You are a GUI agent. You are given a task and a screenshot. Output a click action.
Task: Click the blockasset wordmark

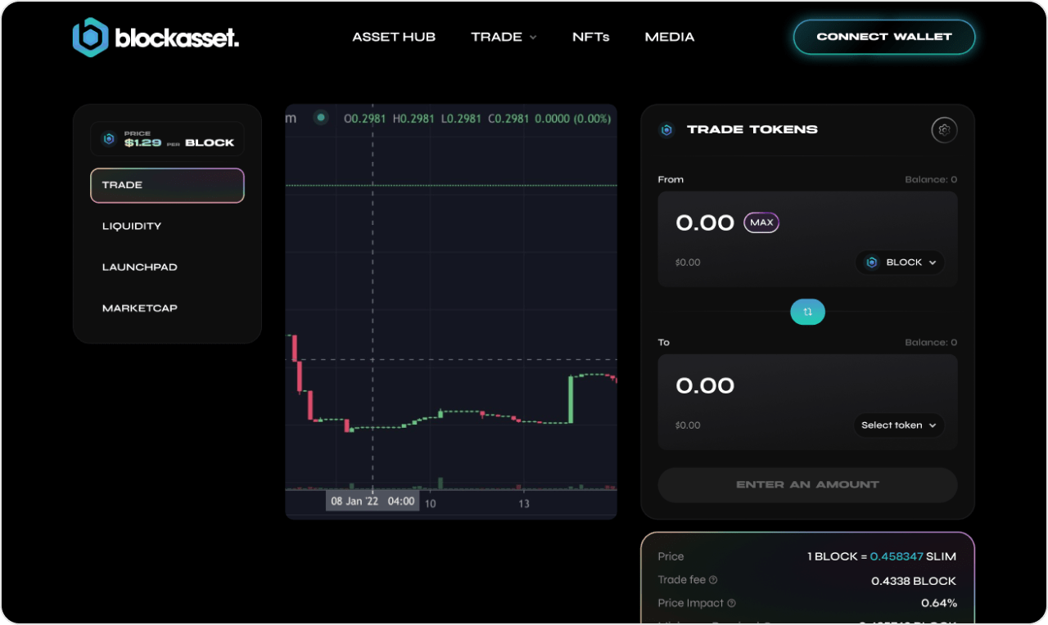[x=177, y=38]
